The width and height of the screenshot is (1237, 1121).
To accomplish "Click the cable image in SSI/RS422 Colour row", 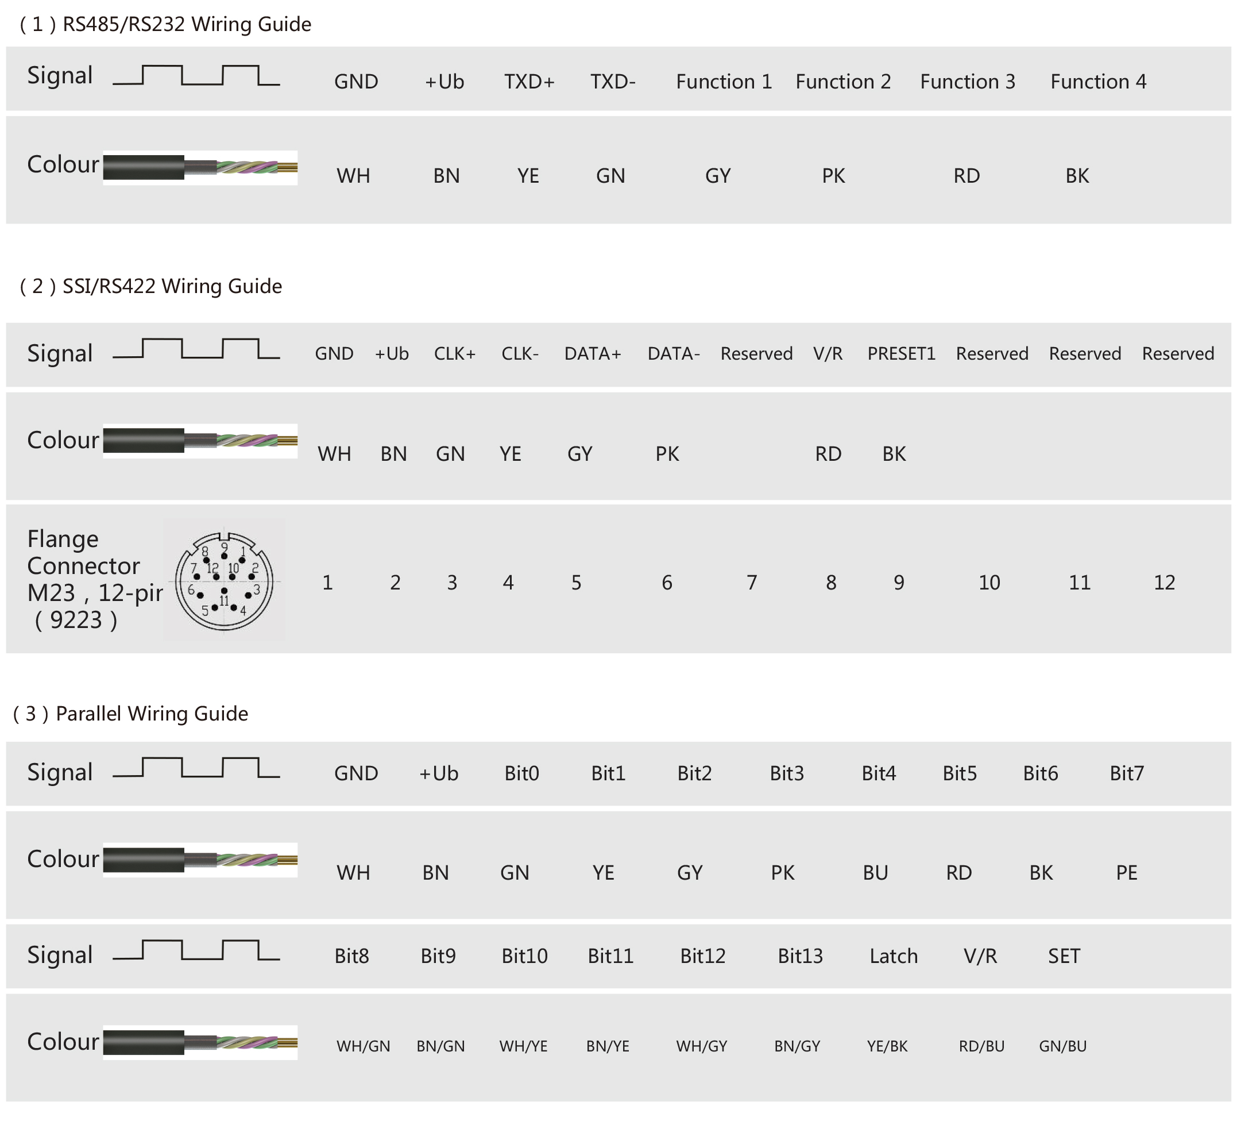I will pyautogui.click(x=200, y=441).
